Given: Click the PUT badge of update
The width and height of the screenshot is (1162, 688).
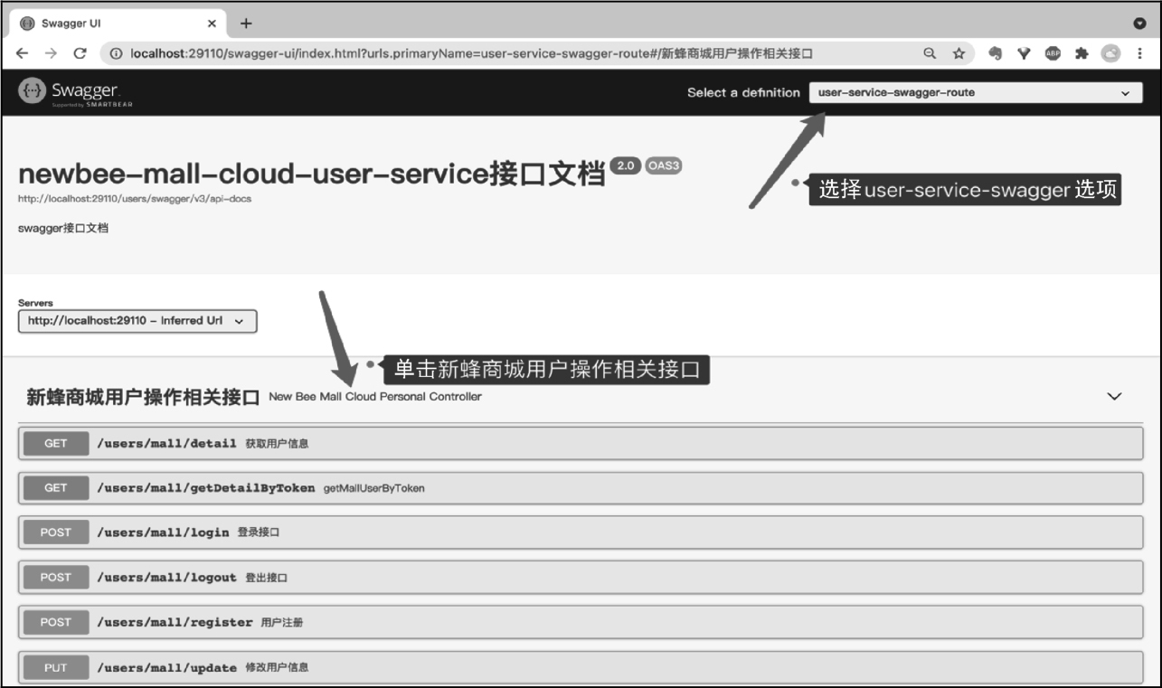Looking at the screenshot, I should (x=56, y=667).
